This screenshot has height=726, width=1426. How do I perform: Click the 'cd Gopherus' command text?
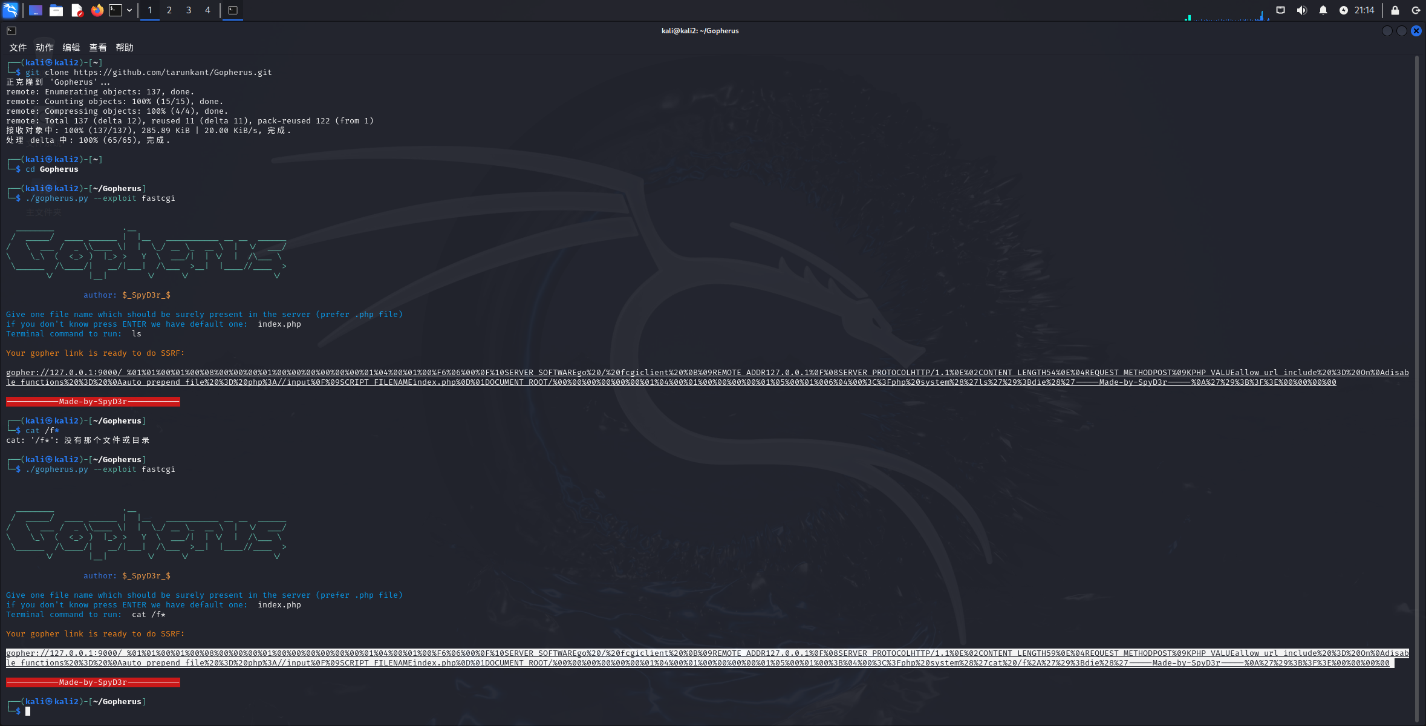pyautogui.click(x=52, y=169)
